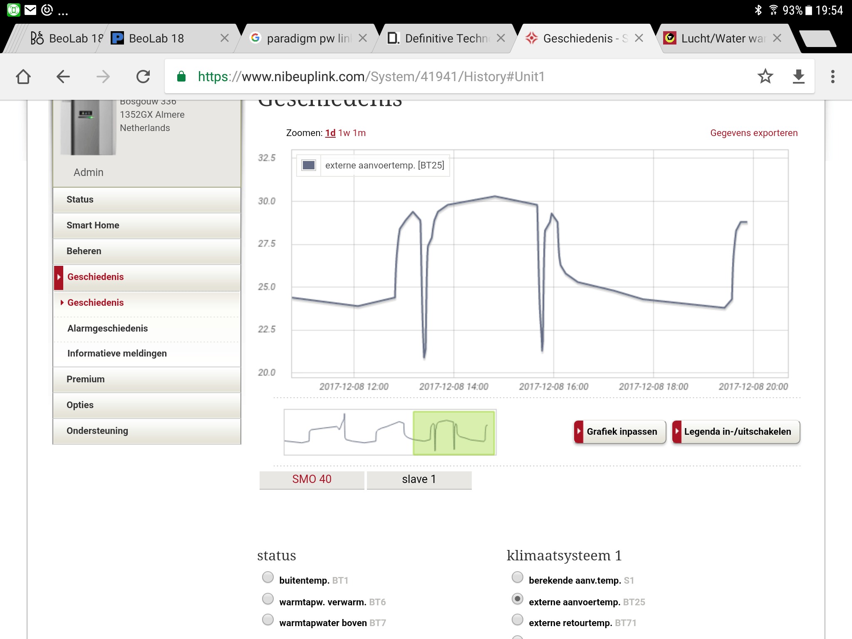Screen dimensions: 852x639
Task: Open the three-dot browser menu
Action: (832, 77)
